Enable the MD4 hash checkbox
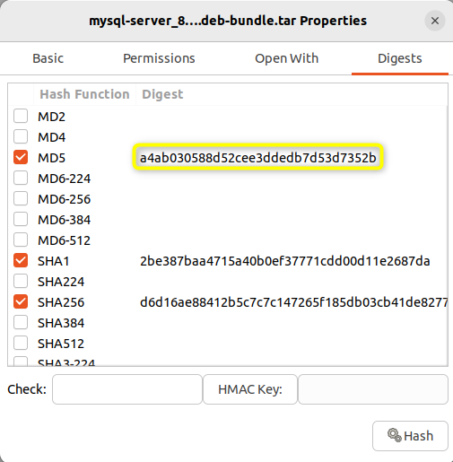The height and width of the screenshot is (462, 453). 21,136
